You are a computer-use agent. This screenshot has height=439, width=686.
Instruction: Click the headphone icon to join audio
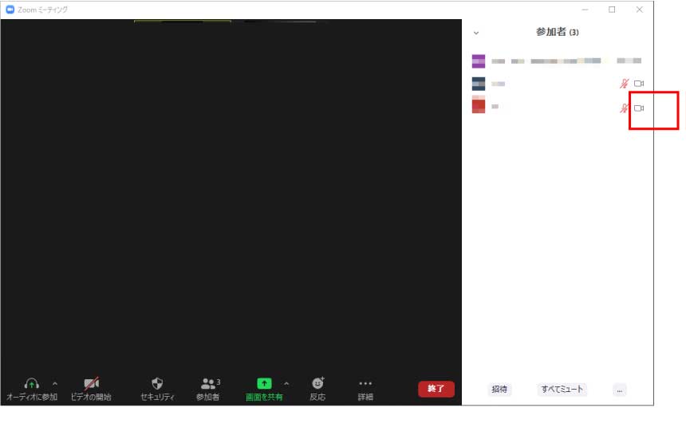coord(31,384)
